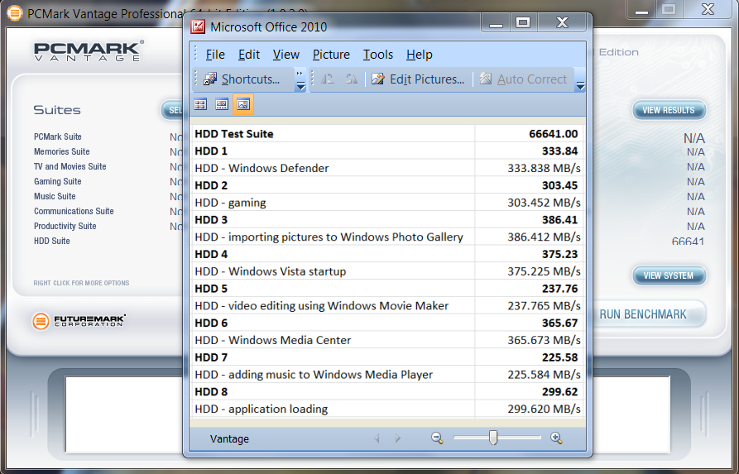Click the zoom out magnifier icon
Screen dimensions: 739x474
point(437,438)
